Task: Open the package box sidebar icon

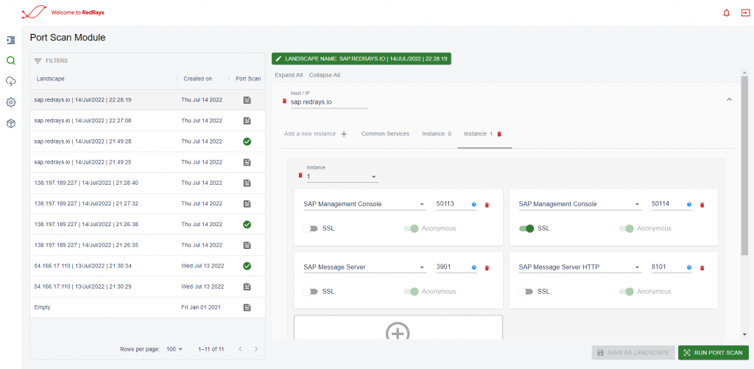Action: (11, 124)
